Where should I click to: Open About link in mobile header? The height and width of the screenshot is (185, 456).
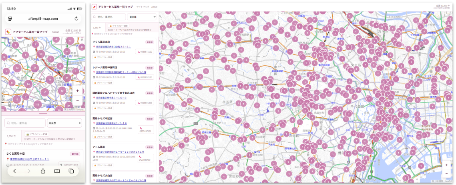click(x=55, y=32)
